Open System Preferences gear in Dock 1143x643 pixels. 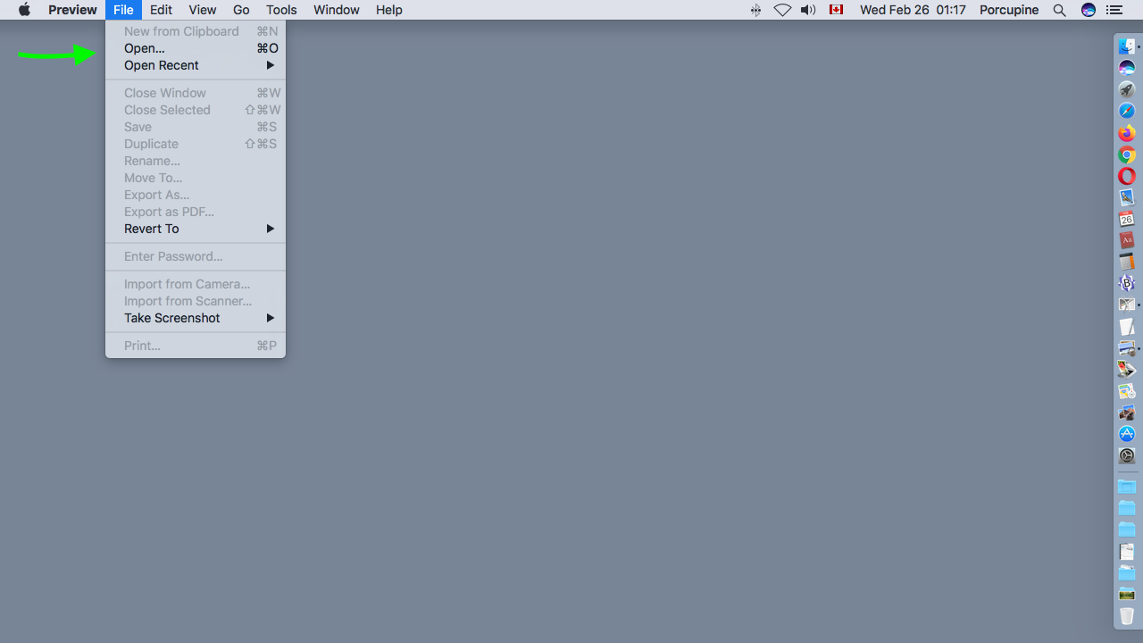[1127, 455]
